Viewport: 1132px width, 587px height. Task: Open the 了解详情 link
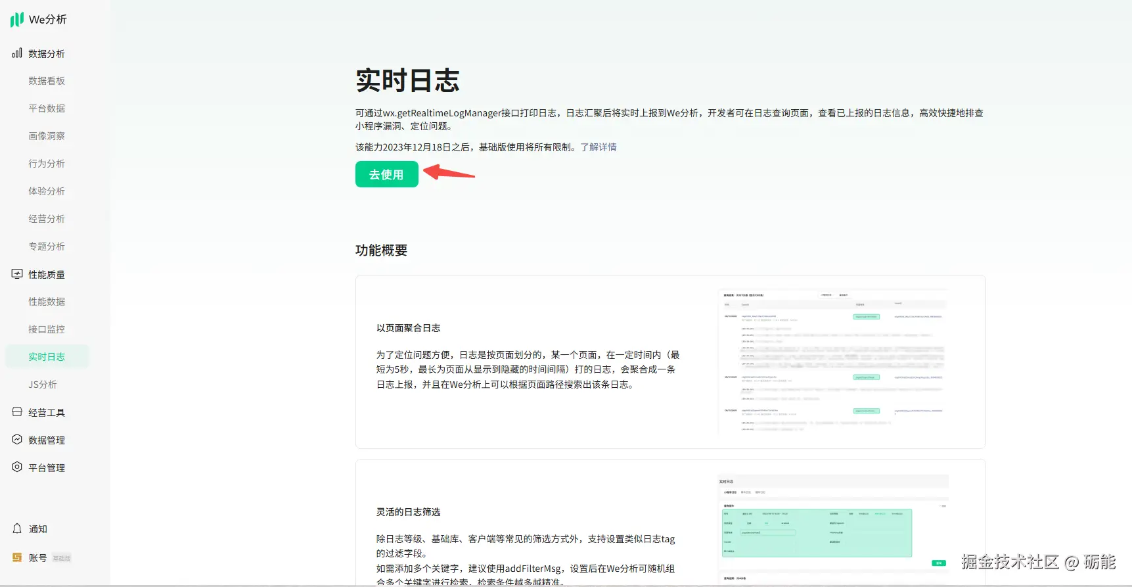[599, 147]
